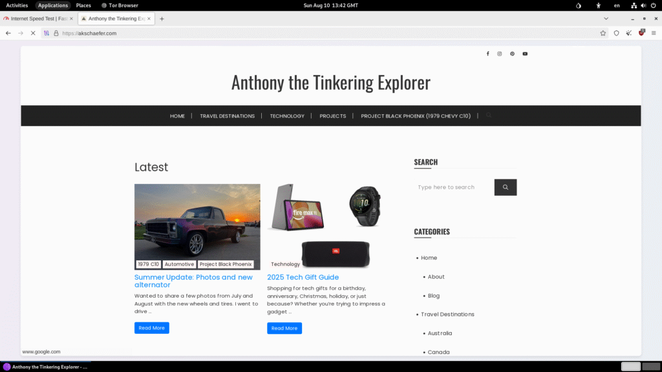
Task: Open the en keyboard layout menu
Action: point(617,5)
